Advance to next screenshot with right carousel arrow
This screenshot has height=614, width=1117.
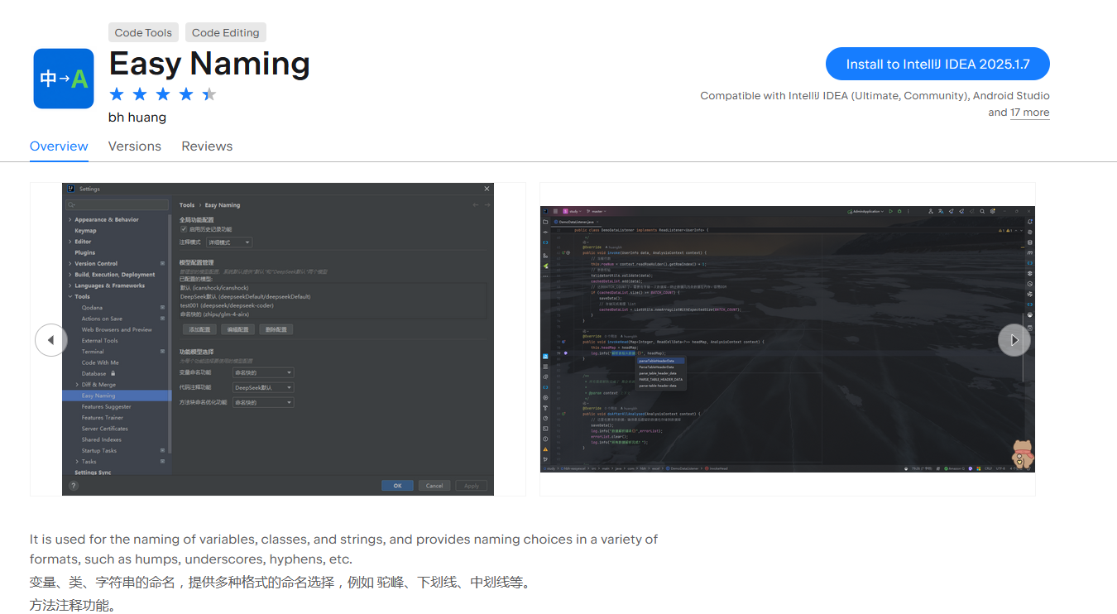(x=1014, y=340)
